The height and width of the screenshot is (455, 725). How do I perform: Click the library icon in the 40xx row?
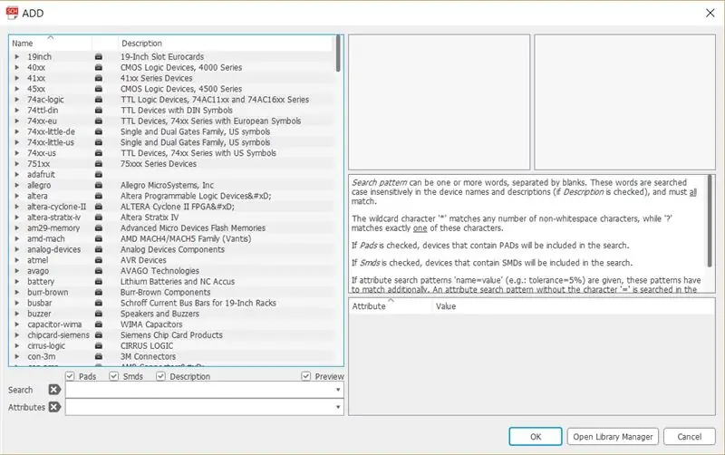click(x=99, y=67)
